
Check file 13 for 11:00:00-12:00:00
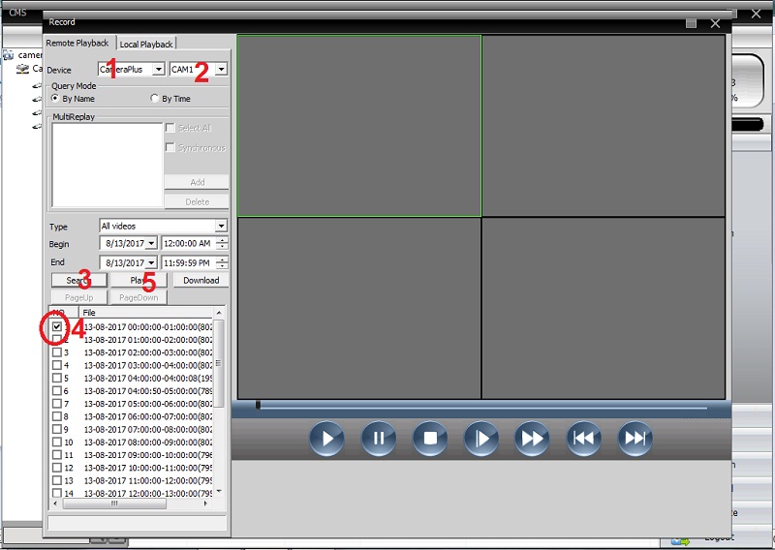pos(57,480)
